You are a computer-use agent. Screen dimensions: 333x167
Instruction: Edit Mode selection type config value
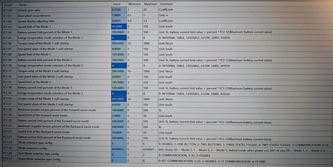pyautogui.click(x=119, y=143)
